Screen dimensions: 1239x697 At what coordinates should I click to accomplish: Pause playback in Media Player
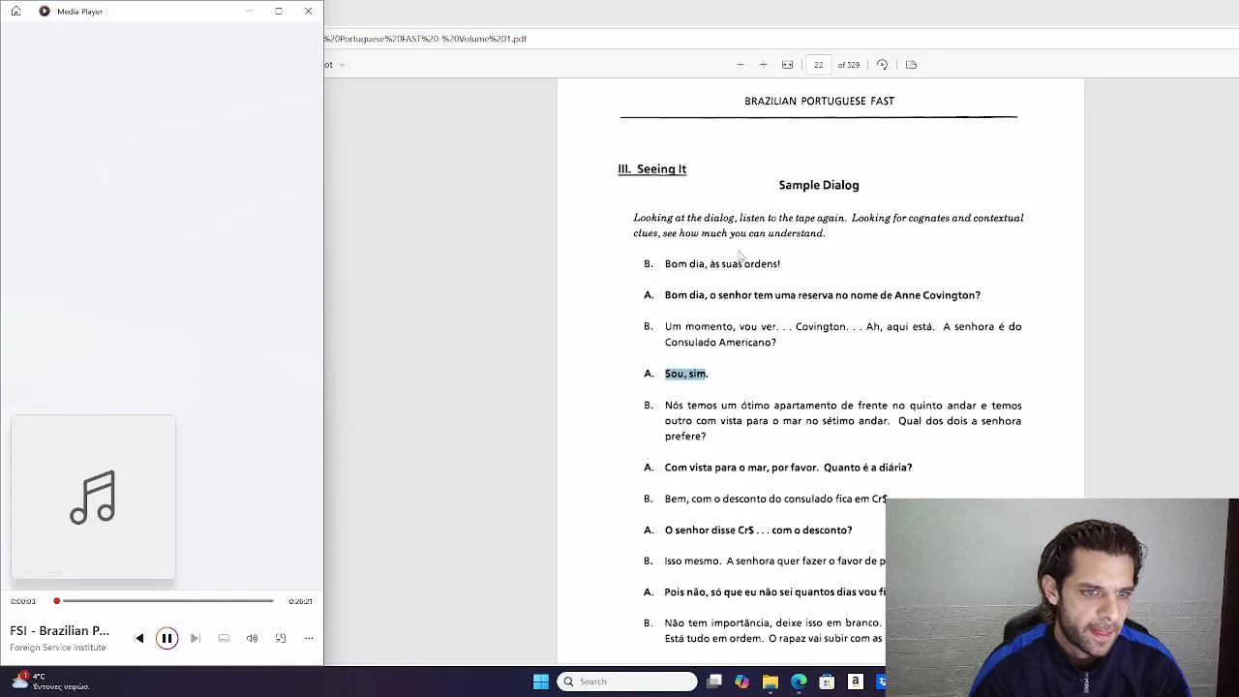pos(166,639)
